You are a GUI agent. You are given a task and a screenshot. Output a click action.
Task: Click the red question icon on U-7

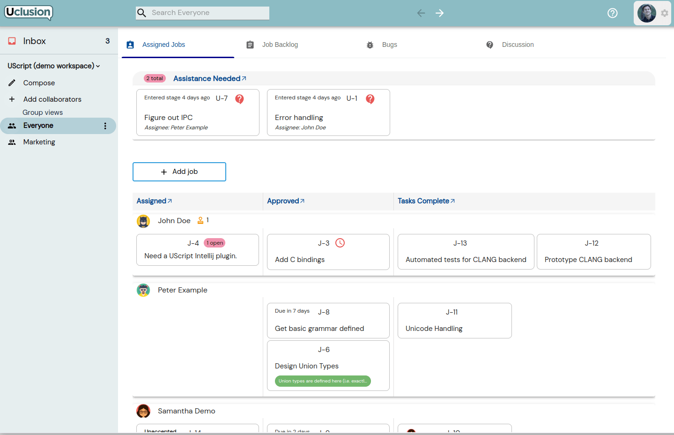click(x=239, y=99)
